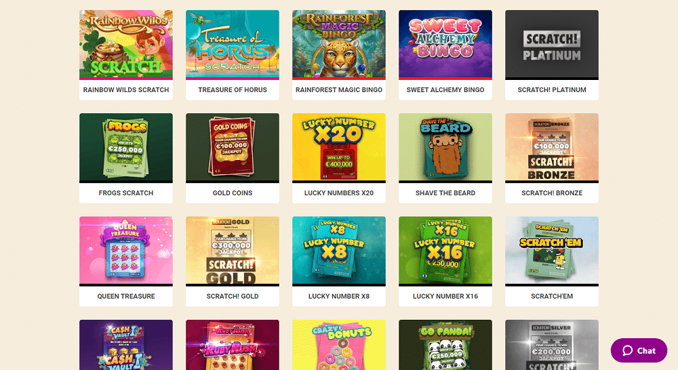
Task: Open the Queen Treasure game image
Action: [126, 251]
